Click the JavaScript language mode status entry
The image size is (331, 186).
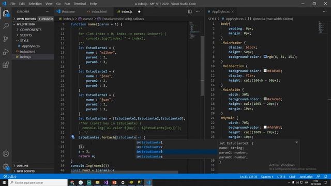(x=306, y=177)
